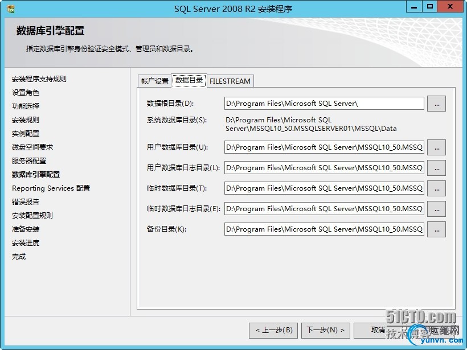Click 安装进度 step in sidebar
The width and height of the screenshot is (467, 350).
click(x=25, y=243)
